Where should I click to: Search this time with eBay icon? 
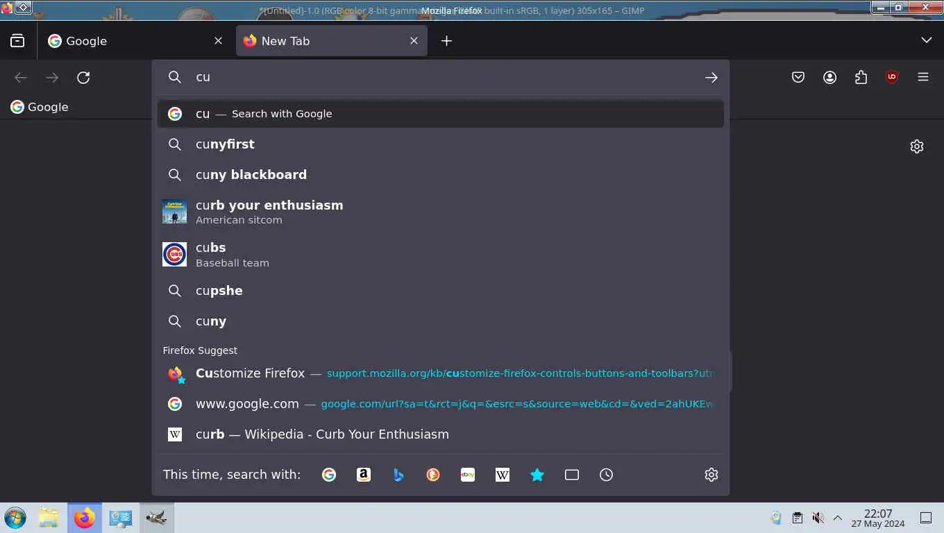coord(468,475)
